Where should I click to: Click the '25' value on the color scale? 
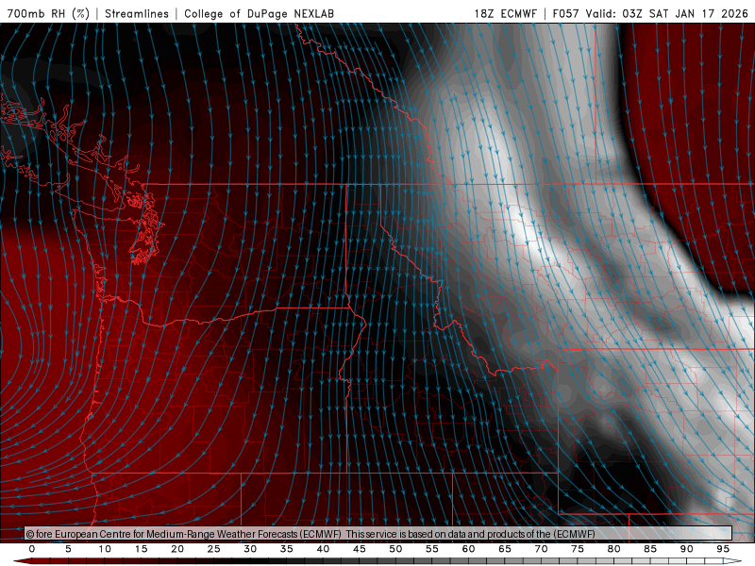(x=214, y=549)
